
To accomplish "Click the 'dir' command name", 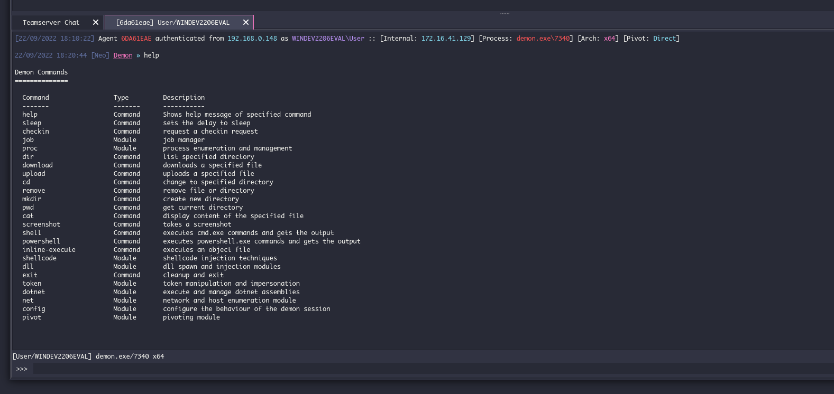I will [x=28, y=156].
